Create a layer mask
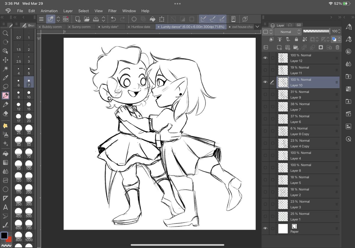The height and width of the screenshot is (248, 355). [x=321, y=47]
